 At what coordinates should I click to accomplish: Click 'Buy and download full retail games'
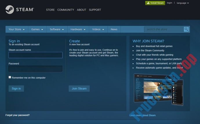click(154, 46)
